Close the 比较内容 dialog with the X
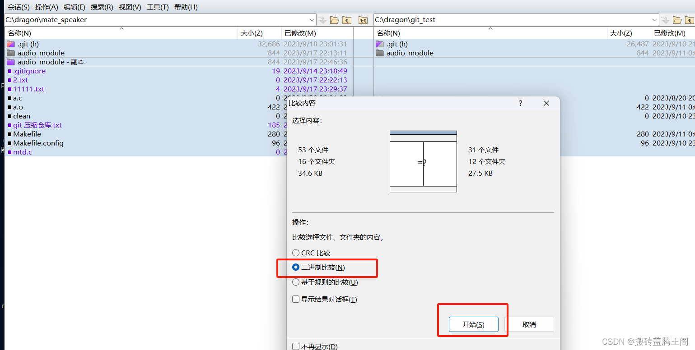The width and height of the screenshot is (695, 350). click(x=546, y=103)
